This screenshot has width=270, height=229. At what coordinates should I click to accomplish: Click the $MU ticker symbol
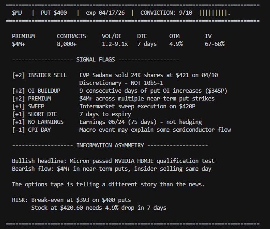17,13
